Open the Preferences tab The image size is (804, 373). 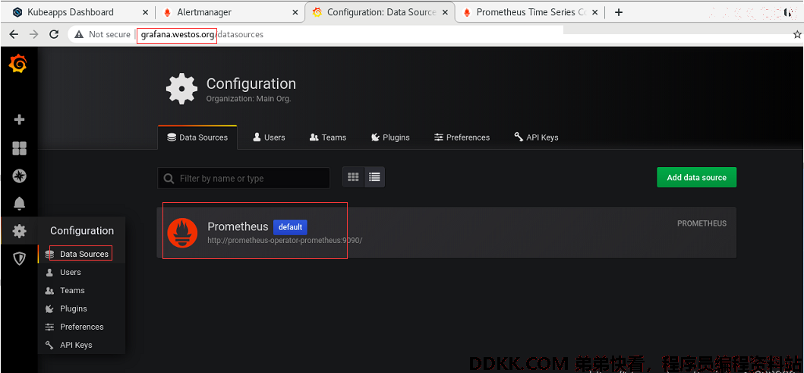(462, 137)
